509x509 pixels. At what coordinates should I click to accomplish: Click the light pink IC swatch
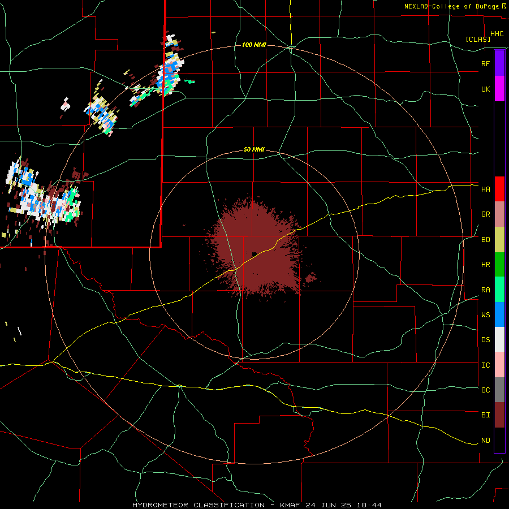(499, 365)
